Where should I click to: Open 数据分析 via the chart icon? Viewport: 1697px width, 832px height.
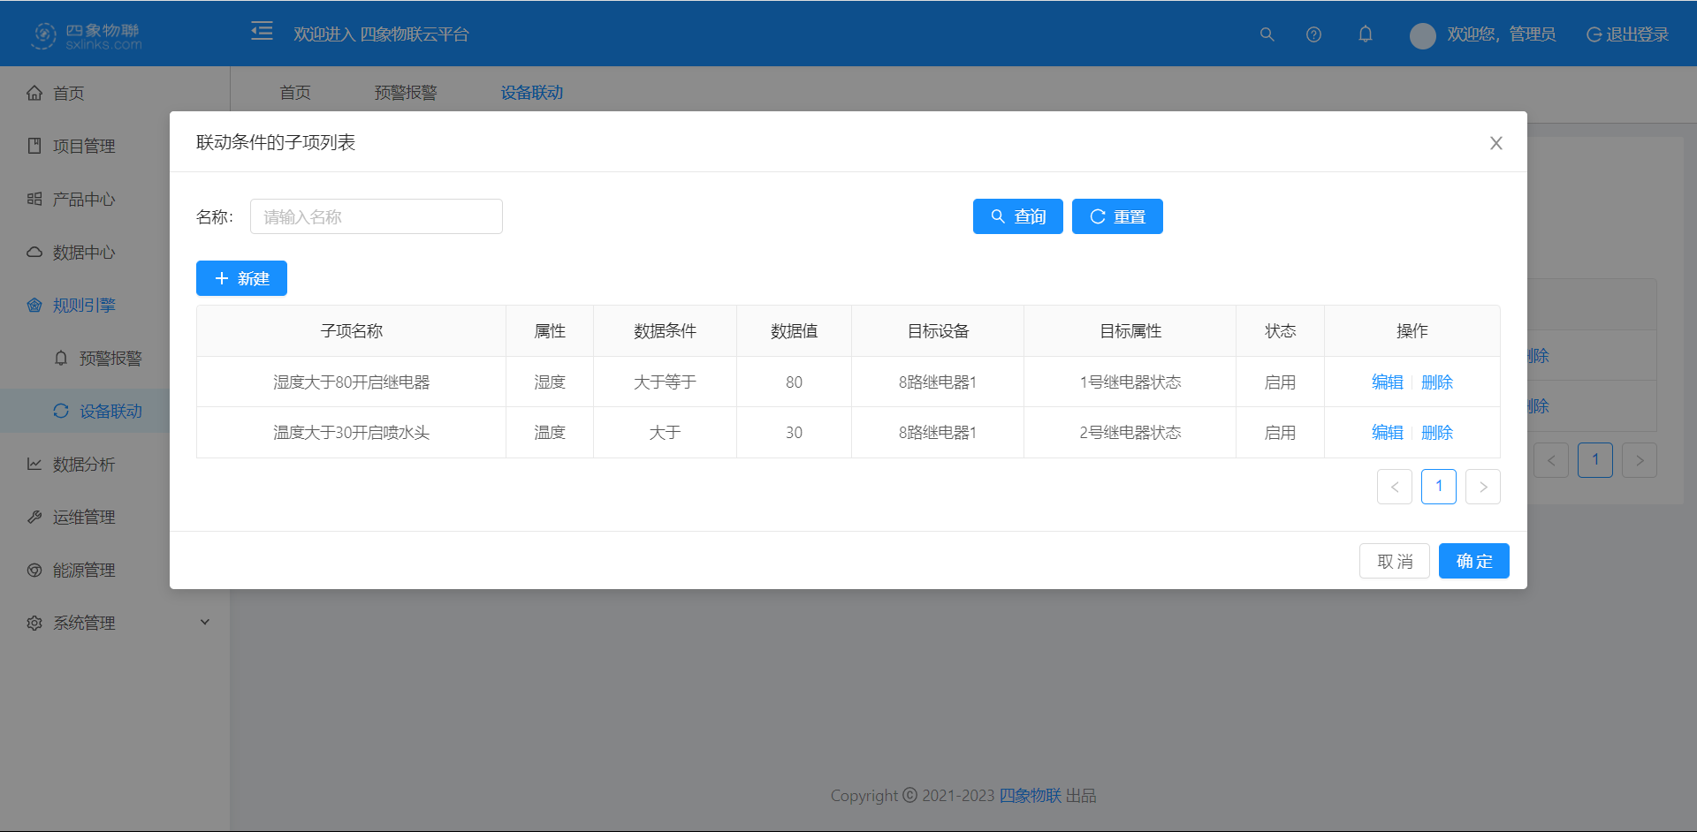point(34,464)
